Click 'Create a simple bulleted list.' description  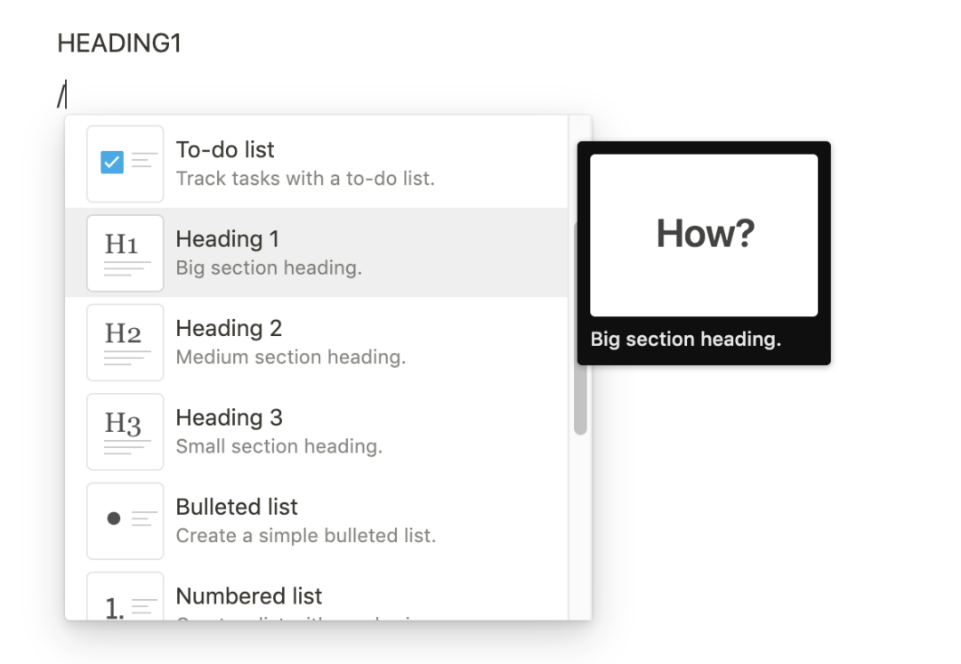306,535
